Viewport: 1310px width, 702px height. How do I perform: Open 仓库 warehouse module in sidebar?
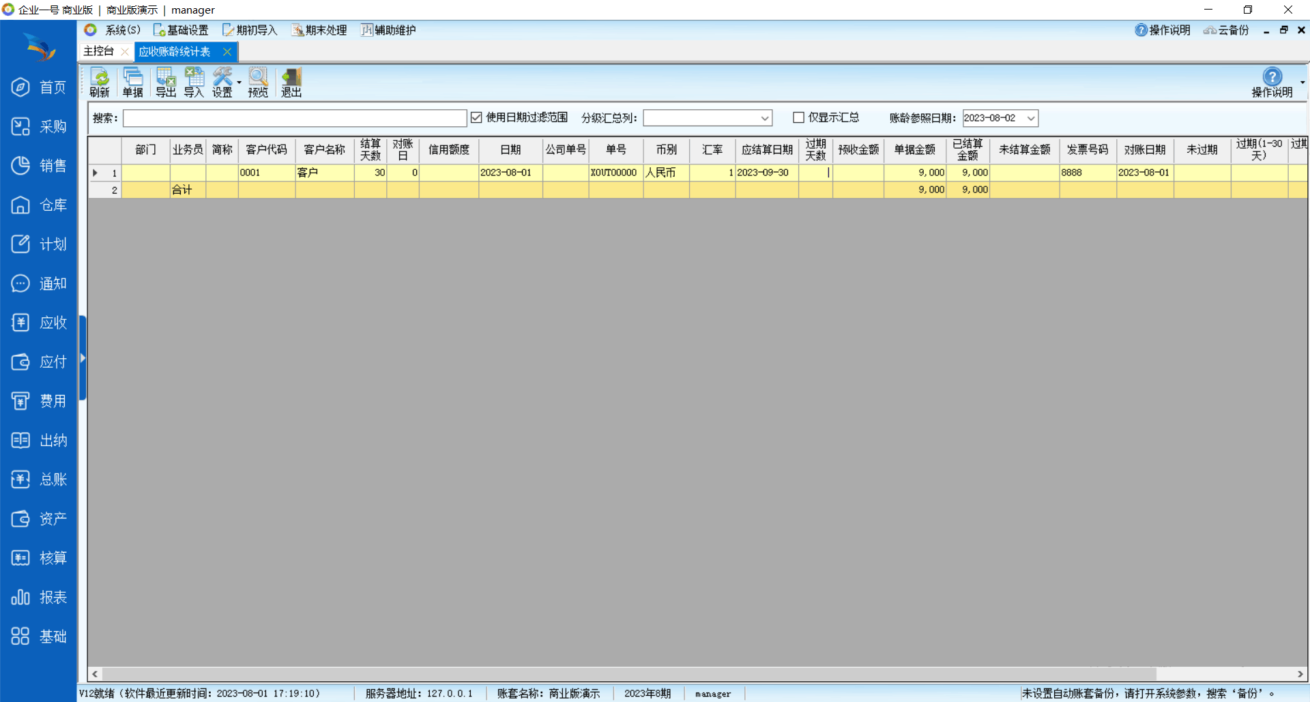[x=39, y=205]
